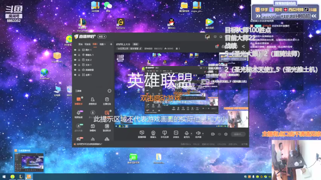This screenshot has width=321, height=180.
Task: Toggle the lock on the 图片 1 layer
Action: pyautogui.click(x=79, y=50)
